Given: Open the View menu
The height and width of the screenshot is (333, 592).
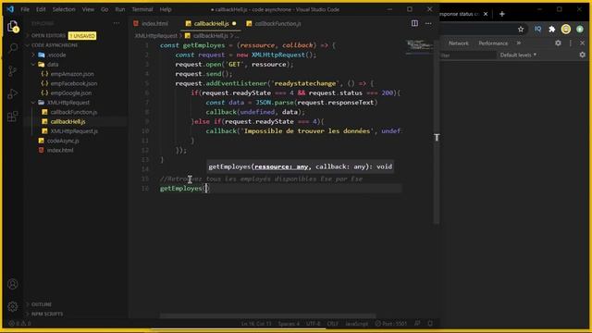Looking at the screenshot, I should pos(89,9).
